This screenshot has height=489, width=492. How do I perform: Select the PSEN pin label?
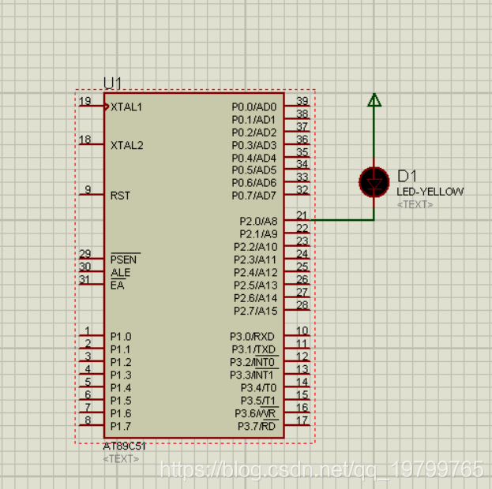pyautogui.click(x=124, y=259)
